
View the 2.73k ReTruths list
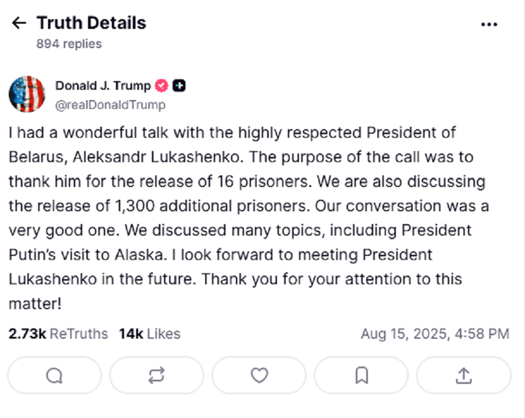58,334
